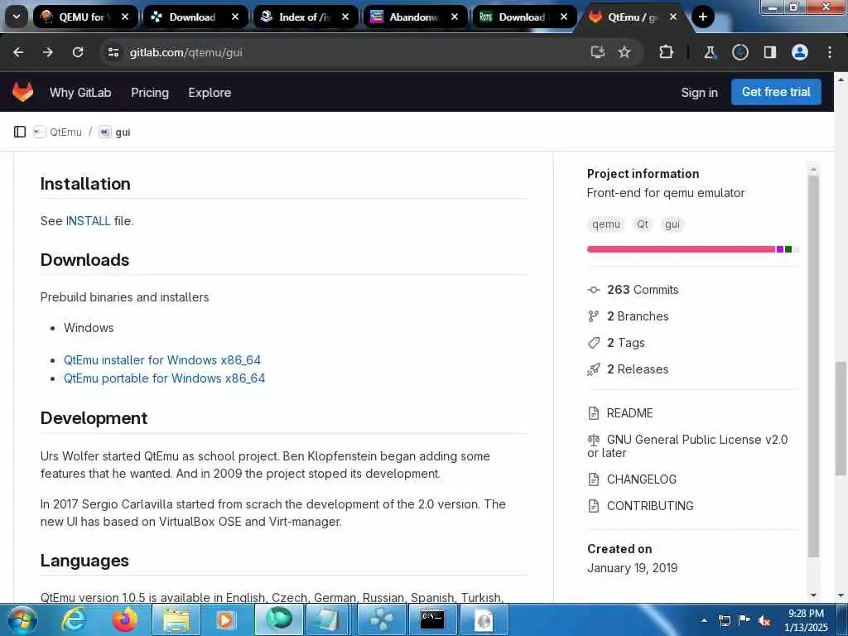Click the gui breadcrumb link
848x636 pixels.
123,132
